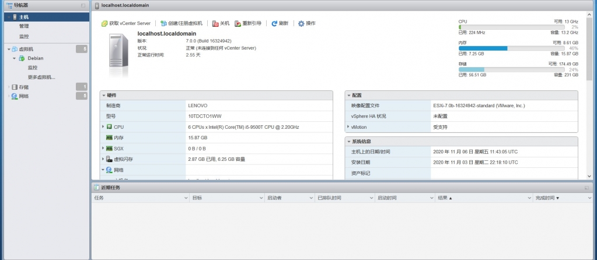
Task: Open the 操作 actions gear menu
Action: [x=307, y=23]
